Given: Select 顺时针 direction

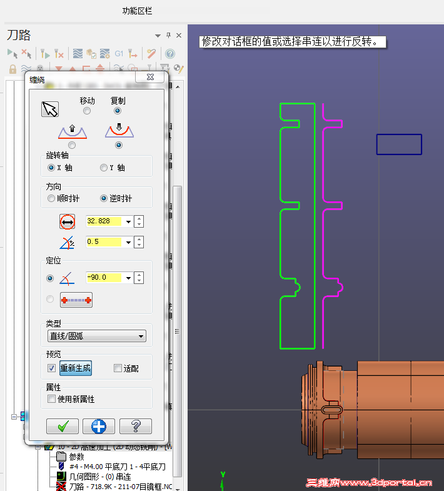Looking at the screenshot, I should 51,198.
